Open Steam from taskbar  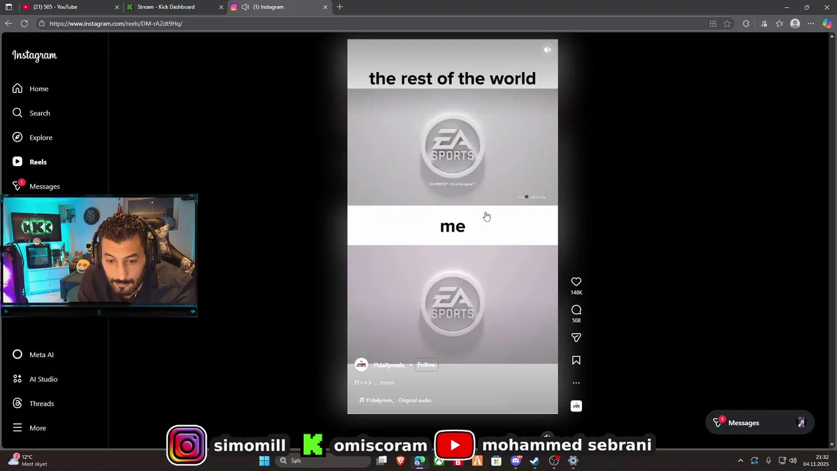coord(535,461)
